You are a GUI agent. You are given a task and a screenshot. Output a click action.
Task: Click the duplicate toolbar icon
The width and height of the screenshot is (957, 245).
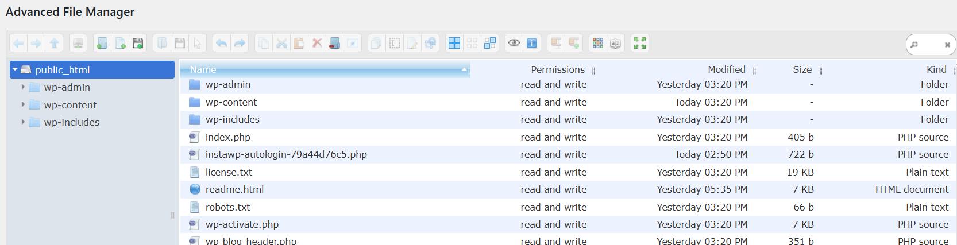[x=376, y=44]
